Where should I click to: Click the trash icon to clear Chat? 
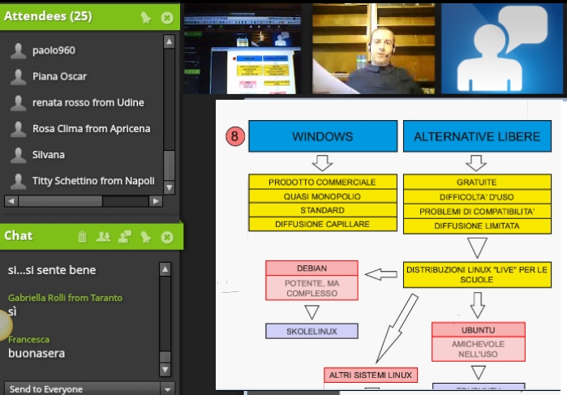coord(83,237)
